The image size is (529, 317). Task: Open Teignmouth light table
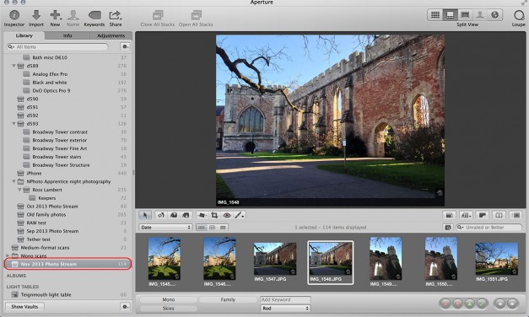[x=46, y=295]
